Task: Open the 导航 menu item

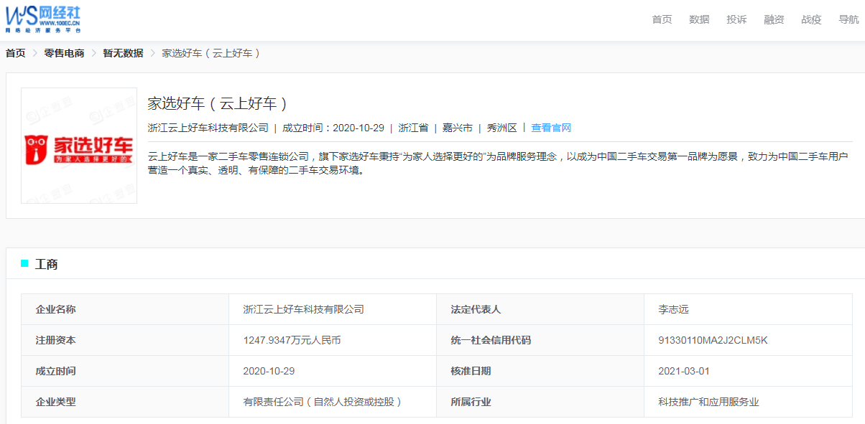Action: pyautogui.click(x=848, y=19)
